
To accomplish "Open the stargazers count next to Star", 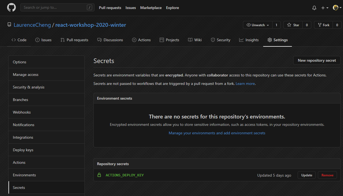I will coord(307,25).
